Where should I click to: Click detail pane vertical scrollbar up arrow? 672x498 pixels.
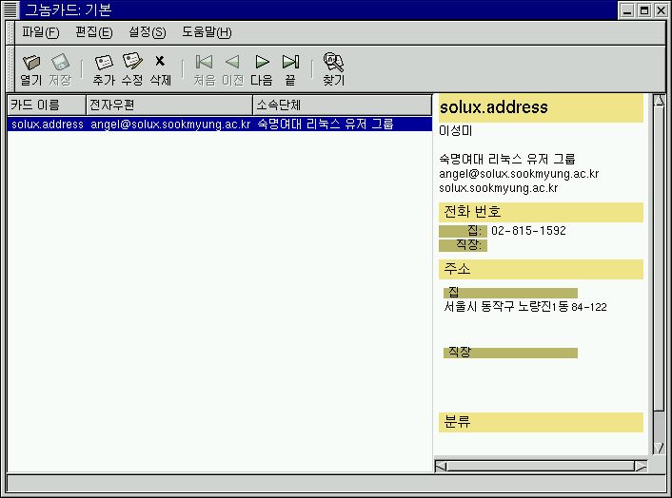click(659, 101)
